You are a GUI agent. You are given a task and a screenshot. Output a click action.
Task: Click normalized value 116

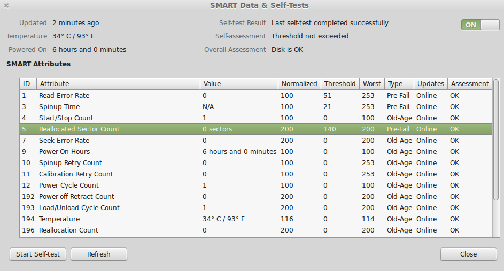tap(286, 219)
